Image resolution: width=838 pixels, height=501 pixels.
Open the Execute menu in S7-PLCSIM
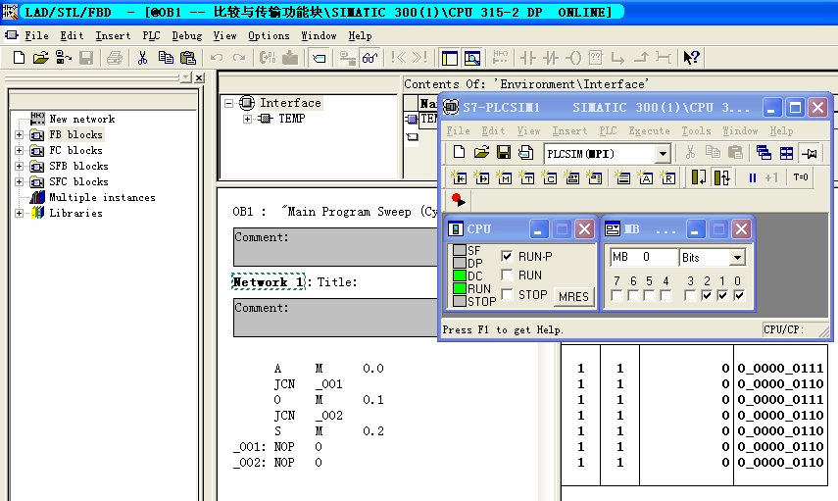click(649, 130)
